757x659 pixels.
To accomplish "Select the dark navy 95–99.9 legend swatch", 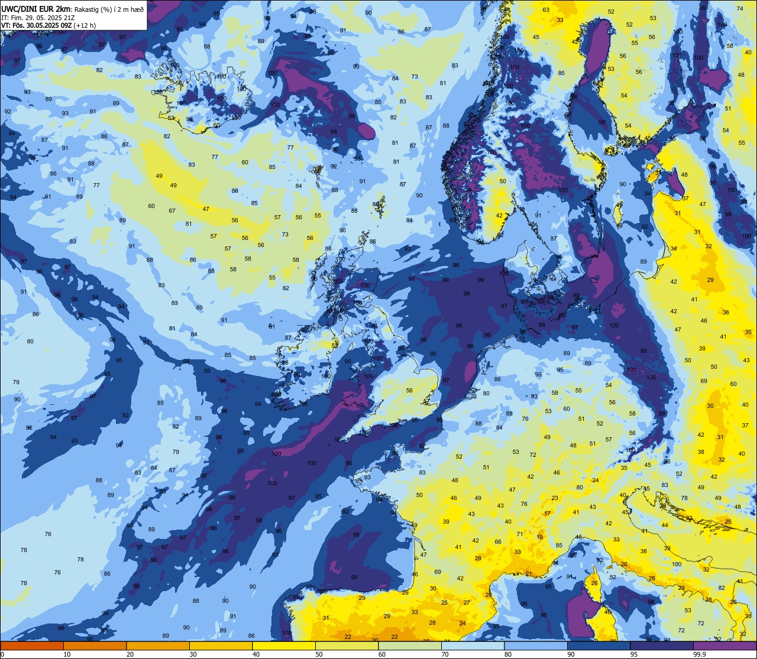I will pyautogui.click(x=662, y=645).
